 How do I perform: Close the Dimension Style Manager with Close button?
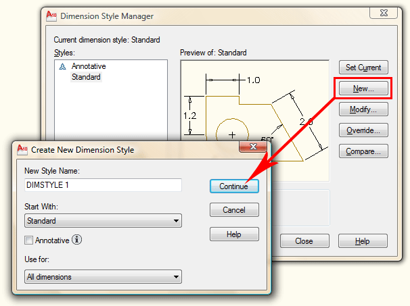click(304, 241)
